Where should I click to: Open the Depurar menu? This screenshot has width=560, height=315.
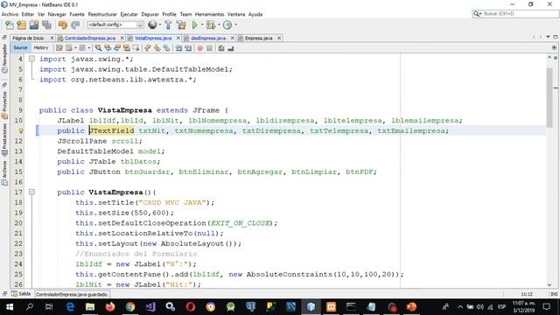[150, 14]
